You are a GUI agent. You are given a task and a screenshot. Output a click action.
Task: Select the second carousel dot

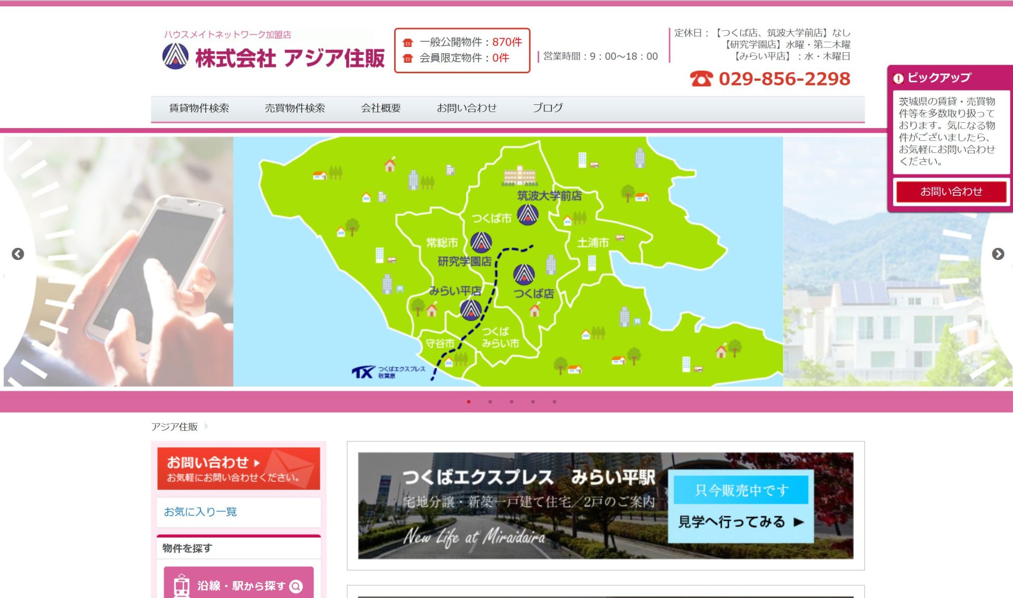tap(490, 402)
